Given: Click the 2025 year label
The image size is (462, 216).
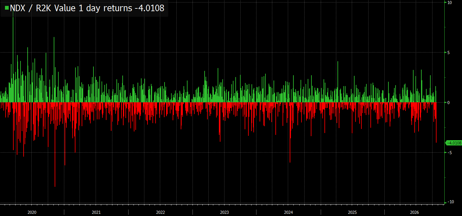Looking at the screenshot, I should coord(352,213).
